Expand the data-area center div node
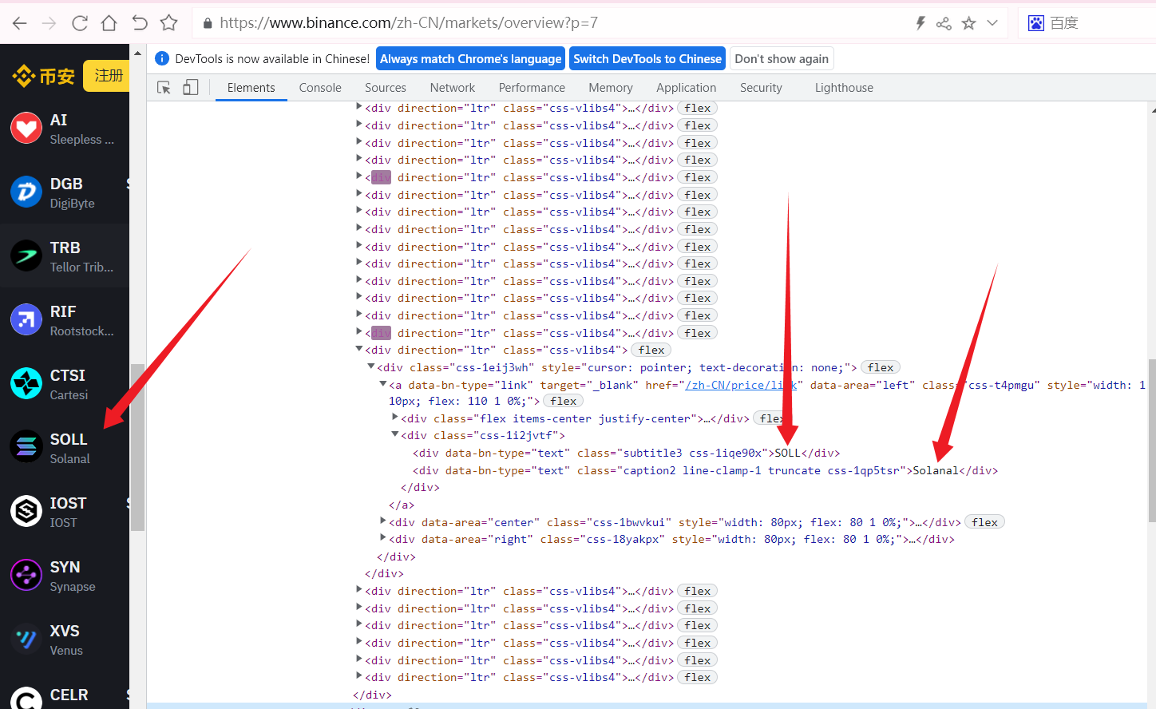Viewport: 1156px width, 709px height. coord(383,521)
